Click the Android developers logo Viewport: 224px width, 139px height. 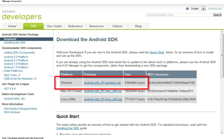point(22,15)
